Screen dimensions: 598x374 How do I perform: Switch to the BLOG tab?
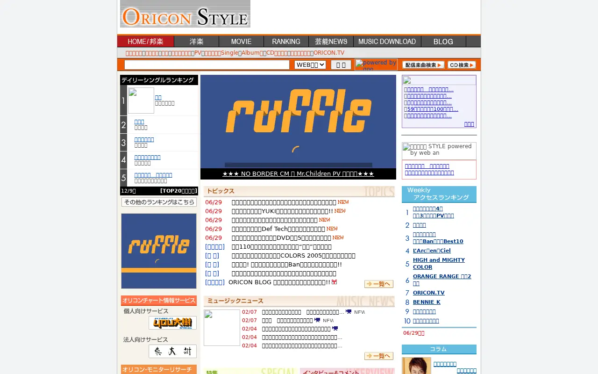point(443,42)
